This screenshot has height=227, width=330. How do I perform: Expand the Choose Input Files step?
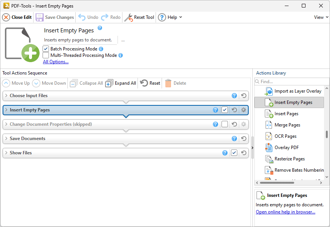(6, 96)
